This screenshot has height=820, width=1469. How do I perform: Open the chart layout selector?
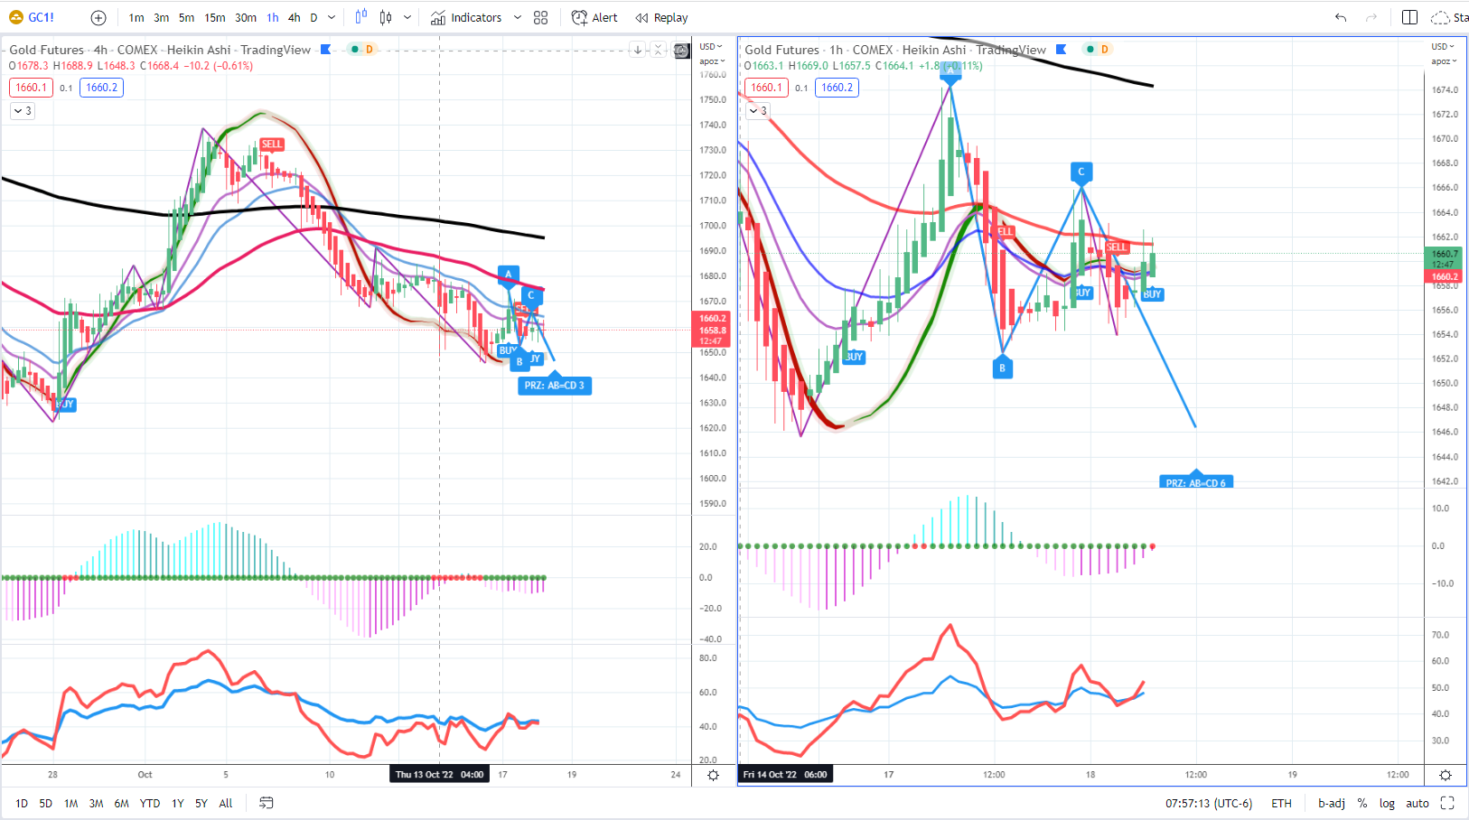coord(1409,17)
